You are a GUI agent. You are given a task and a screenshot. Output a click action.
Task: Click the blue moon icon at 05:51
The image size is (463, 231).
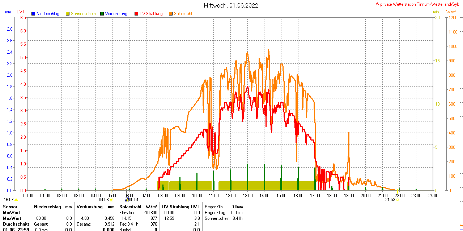pyautogui.click(x=127, y=199)
